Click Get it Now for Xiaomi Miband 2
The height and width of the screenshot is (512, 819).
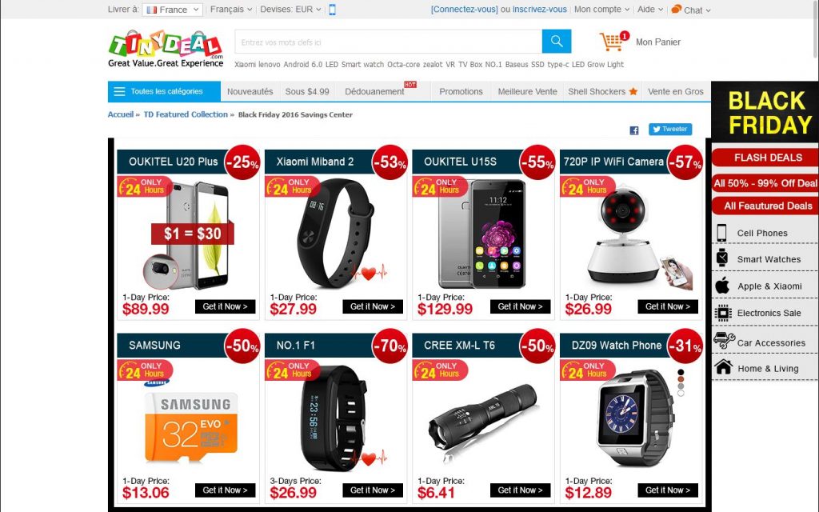tap(373, 306)
